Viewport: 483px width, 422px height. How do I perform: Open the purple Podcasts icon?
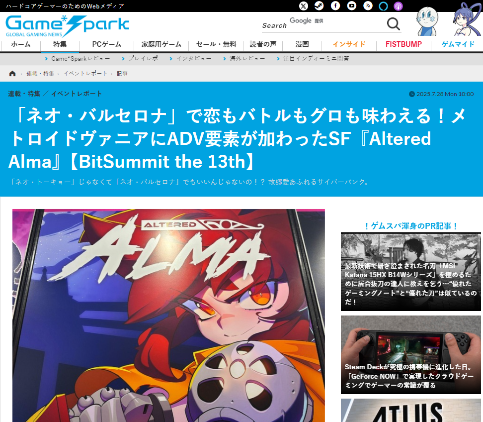pos(399,6)
